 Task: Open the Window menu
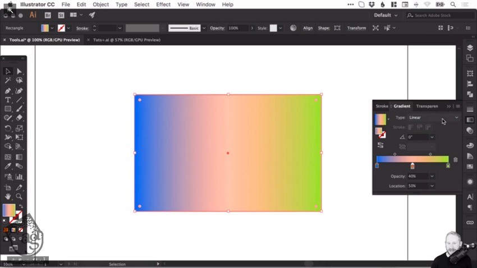pyautogui.click(x=205, y=4)
